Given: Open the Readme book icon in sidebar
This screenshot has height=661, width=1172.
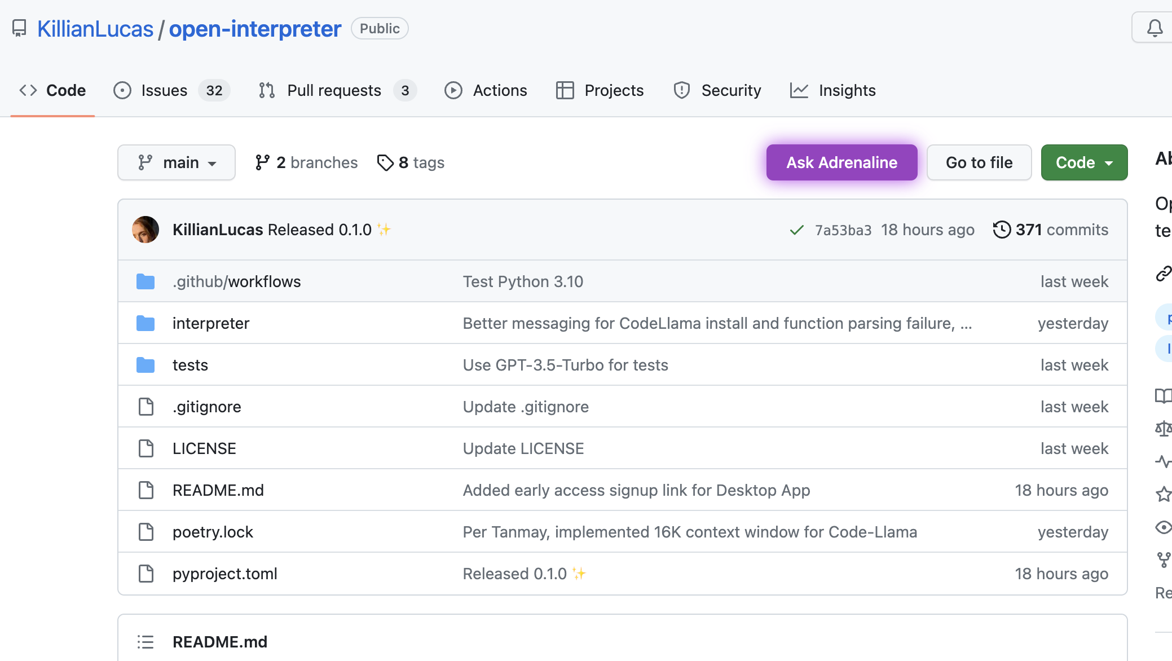Looking at the screenshot, I should click(x=1163, y=396).
